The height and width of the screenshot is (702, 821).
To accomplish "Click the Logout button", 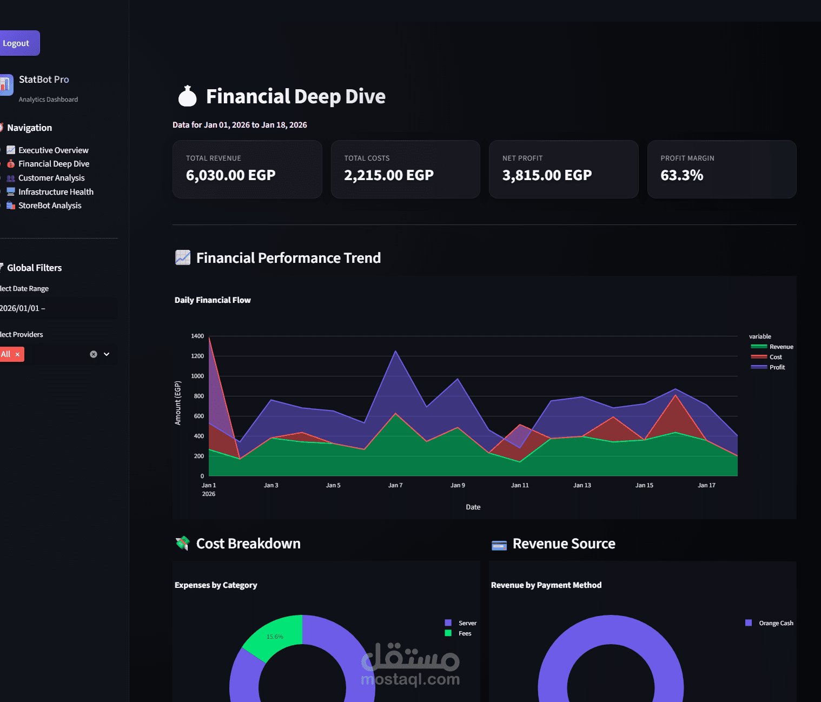I will tap(17, 43).
